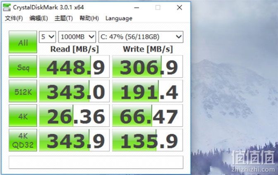Image resolution: width=278 pixels, height=175 pixels.
Task: Maximize the CrystalDiskMark window
Action: point(158,7)
